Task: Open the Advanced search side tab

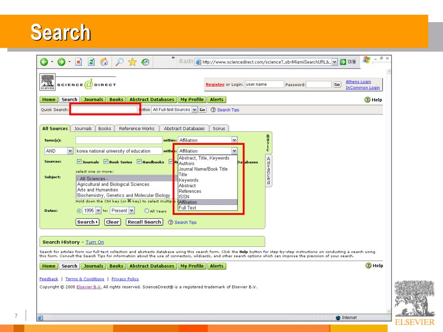Action: click(268, 170)
